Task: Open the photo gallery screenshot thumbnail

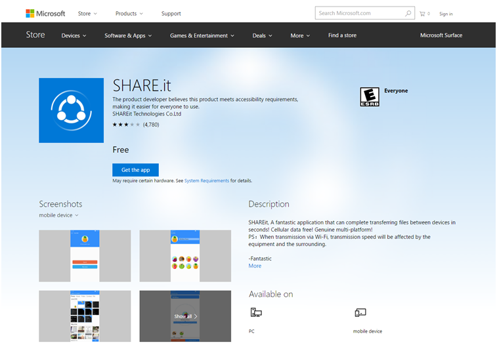Action: [85, 316]
